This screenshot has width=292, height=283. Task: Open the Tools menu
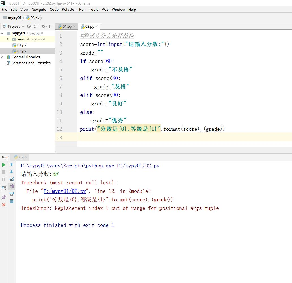[94, 10]
